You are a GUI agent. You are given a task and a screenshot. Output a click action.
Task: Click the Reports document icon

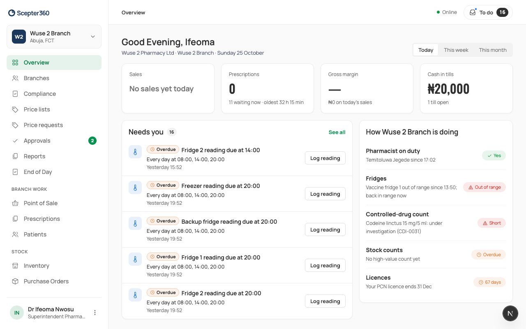pos(15,156)
